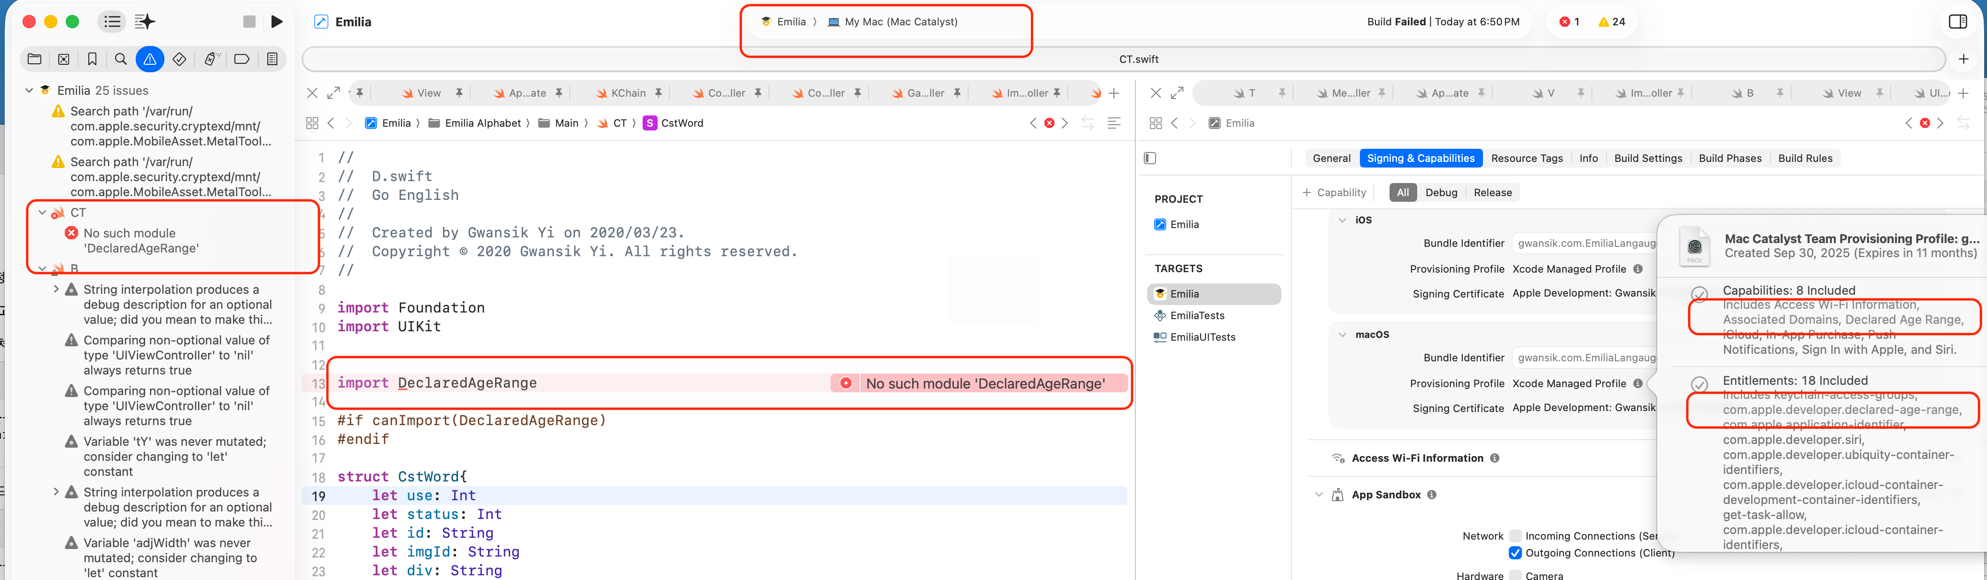This screenshot has height=580, width=1987.
Task: Enable Incoming Connections (Server) checkbox
Action: point(1515,536)
